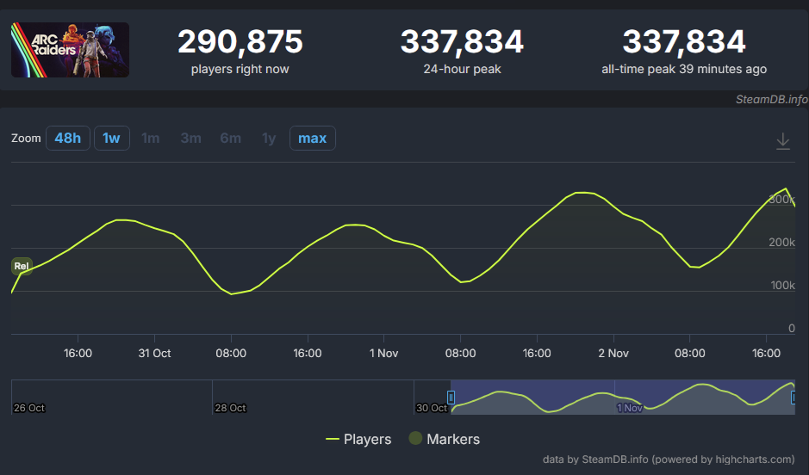Select the 1y zoom option

(x=269, y=138)
